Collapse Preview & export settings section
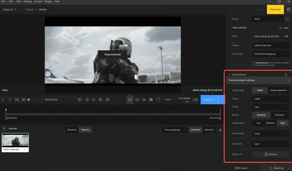This screenshot has height=171, width=292. coord(288,80)
